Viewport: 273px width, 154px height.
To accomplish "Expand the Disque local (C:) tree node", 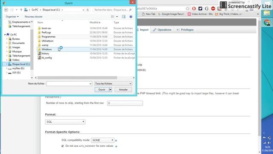I will (x=7, y=64).
